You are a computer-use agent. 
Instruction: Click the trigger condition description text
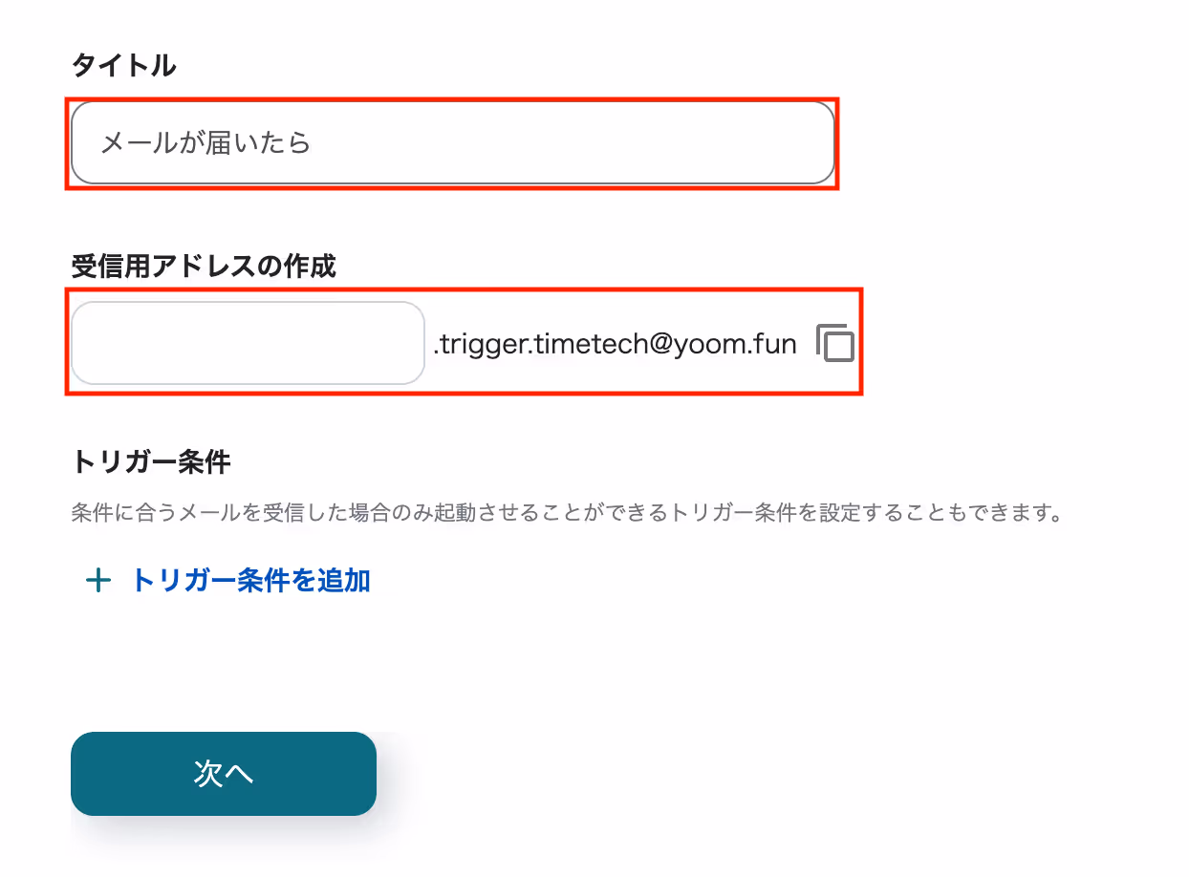click(x=568, y=513)
